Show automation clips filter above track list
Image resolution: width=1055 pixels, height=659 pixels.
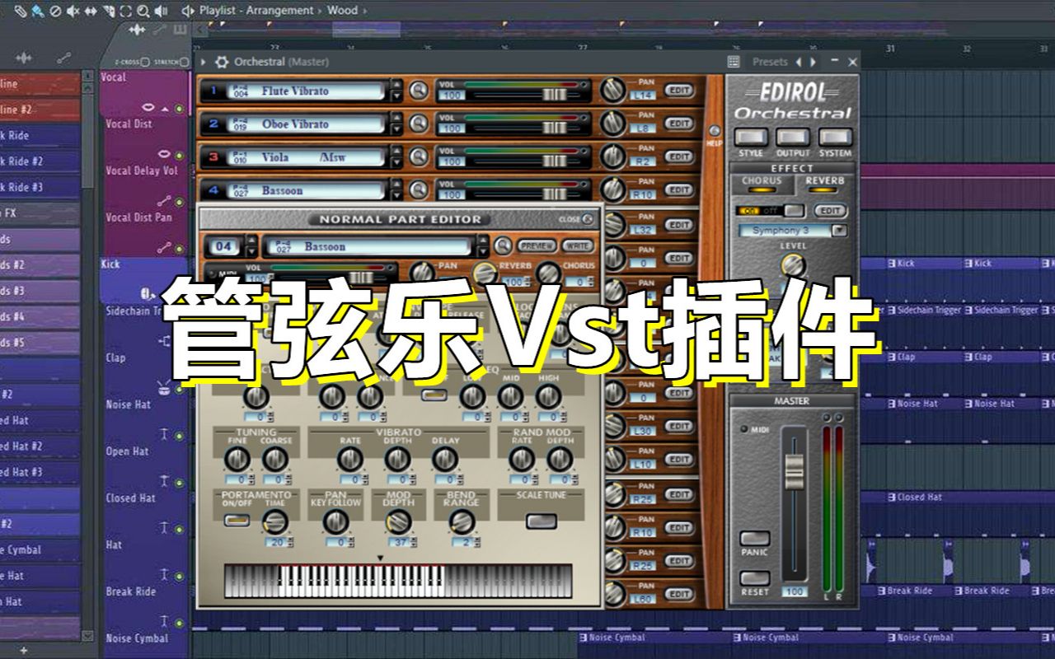[x=160, y=30]
